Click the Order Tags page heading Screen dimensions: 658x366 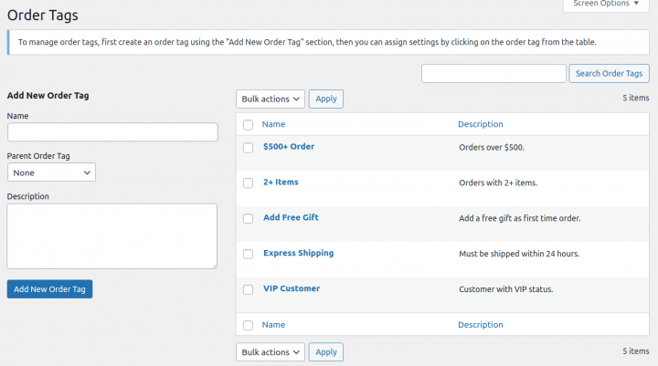[43, 16]
